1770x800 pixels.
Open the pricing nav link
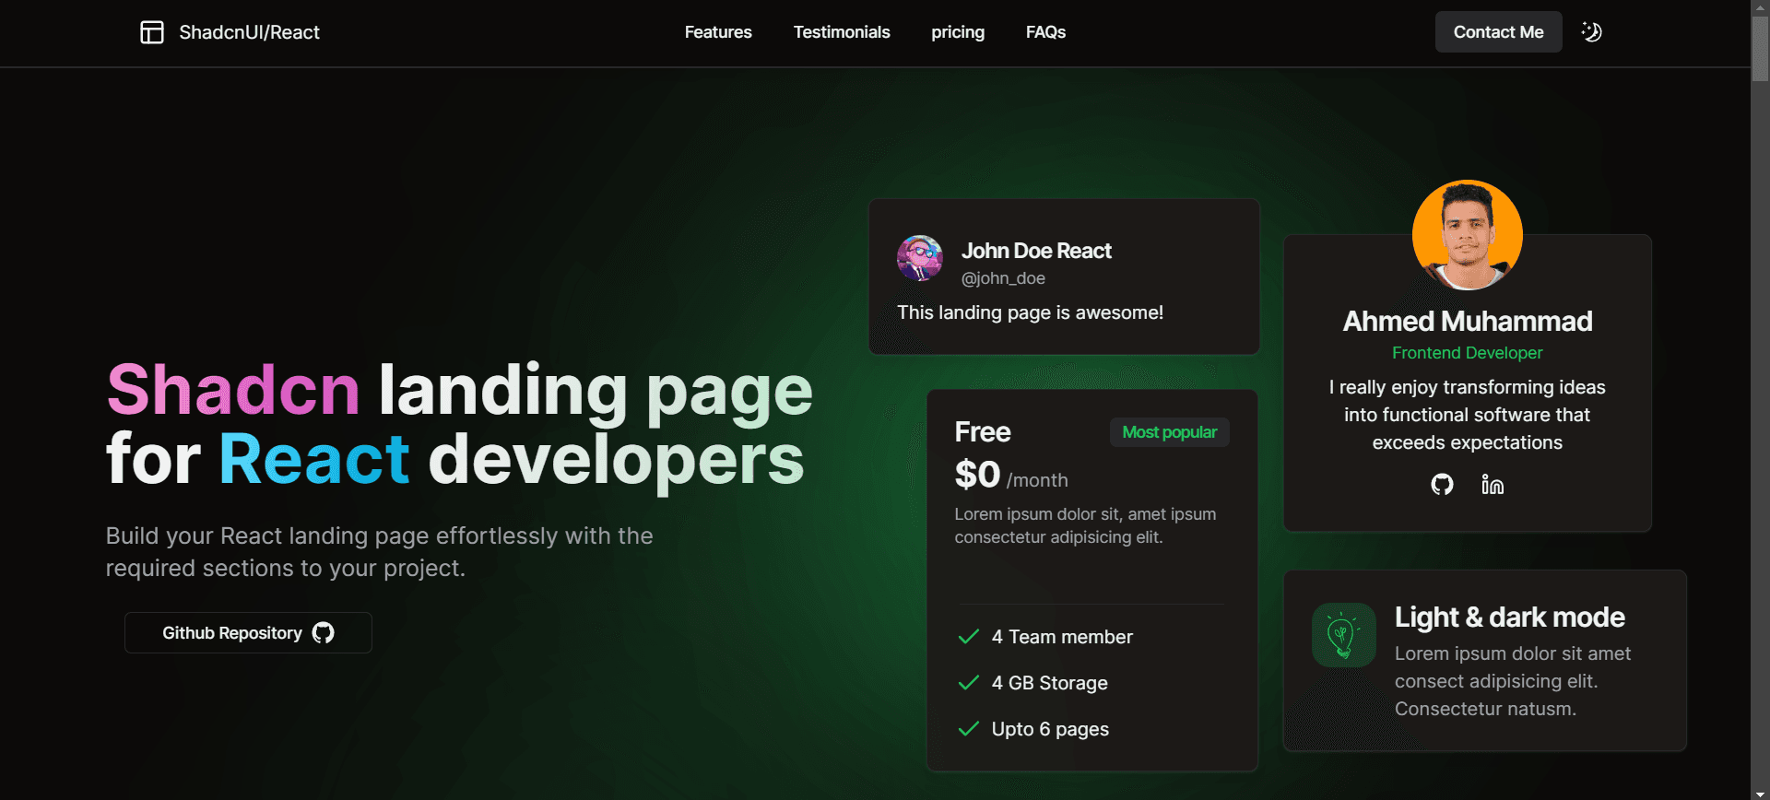pyautogui.click(x=958, y=32)
